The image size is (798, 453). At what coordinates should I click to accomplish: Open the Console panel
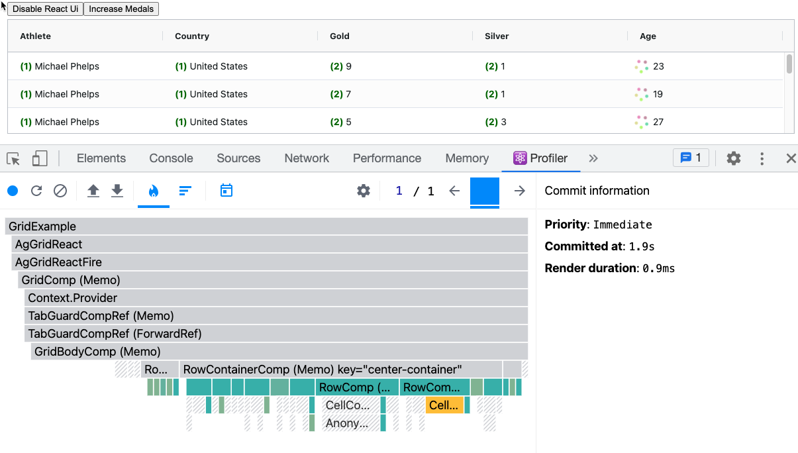[x=170, y=158]
